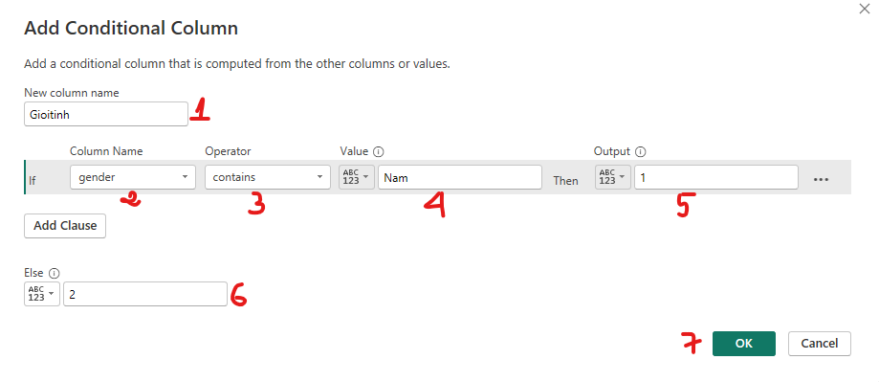Click the Output field containing 1

coord(716,177)
